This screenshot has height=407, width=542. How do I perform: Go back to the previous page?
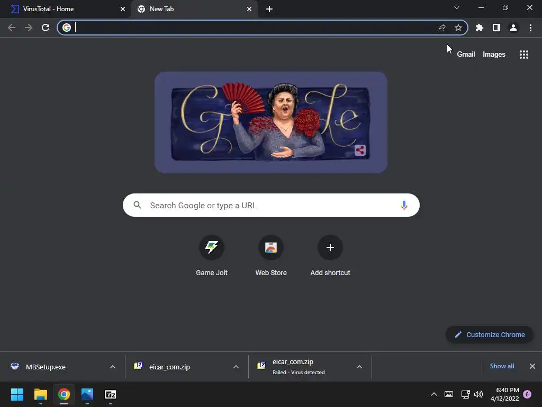[12, 28]
